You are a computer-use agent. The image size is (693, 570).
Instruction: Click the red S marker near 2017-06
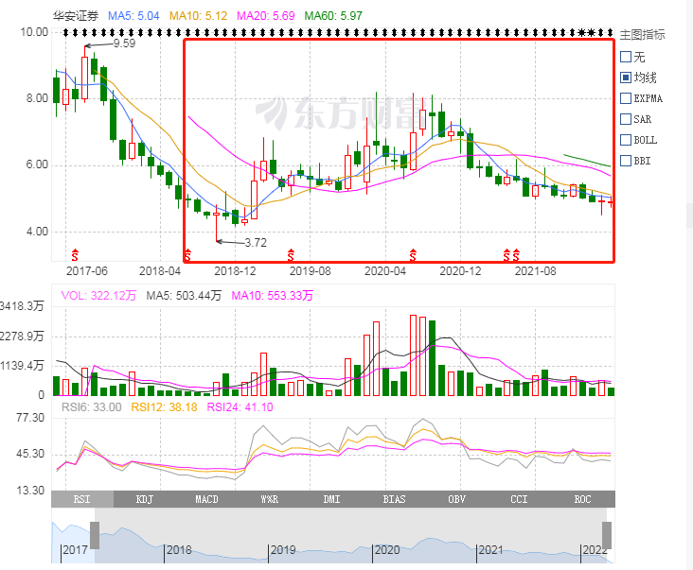[x=75, y=254]
